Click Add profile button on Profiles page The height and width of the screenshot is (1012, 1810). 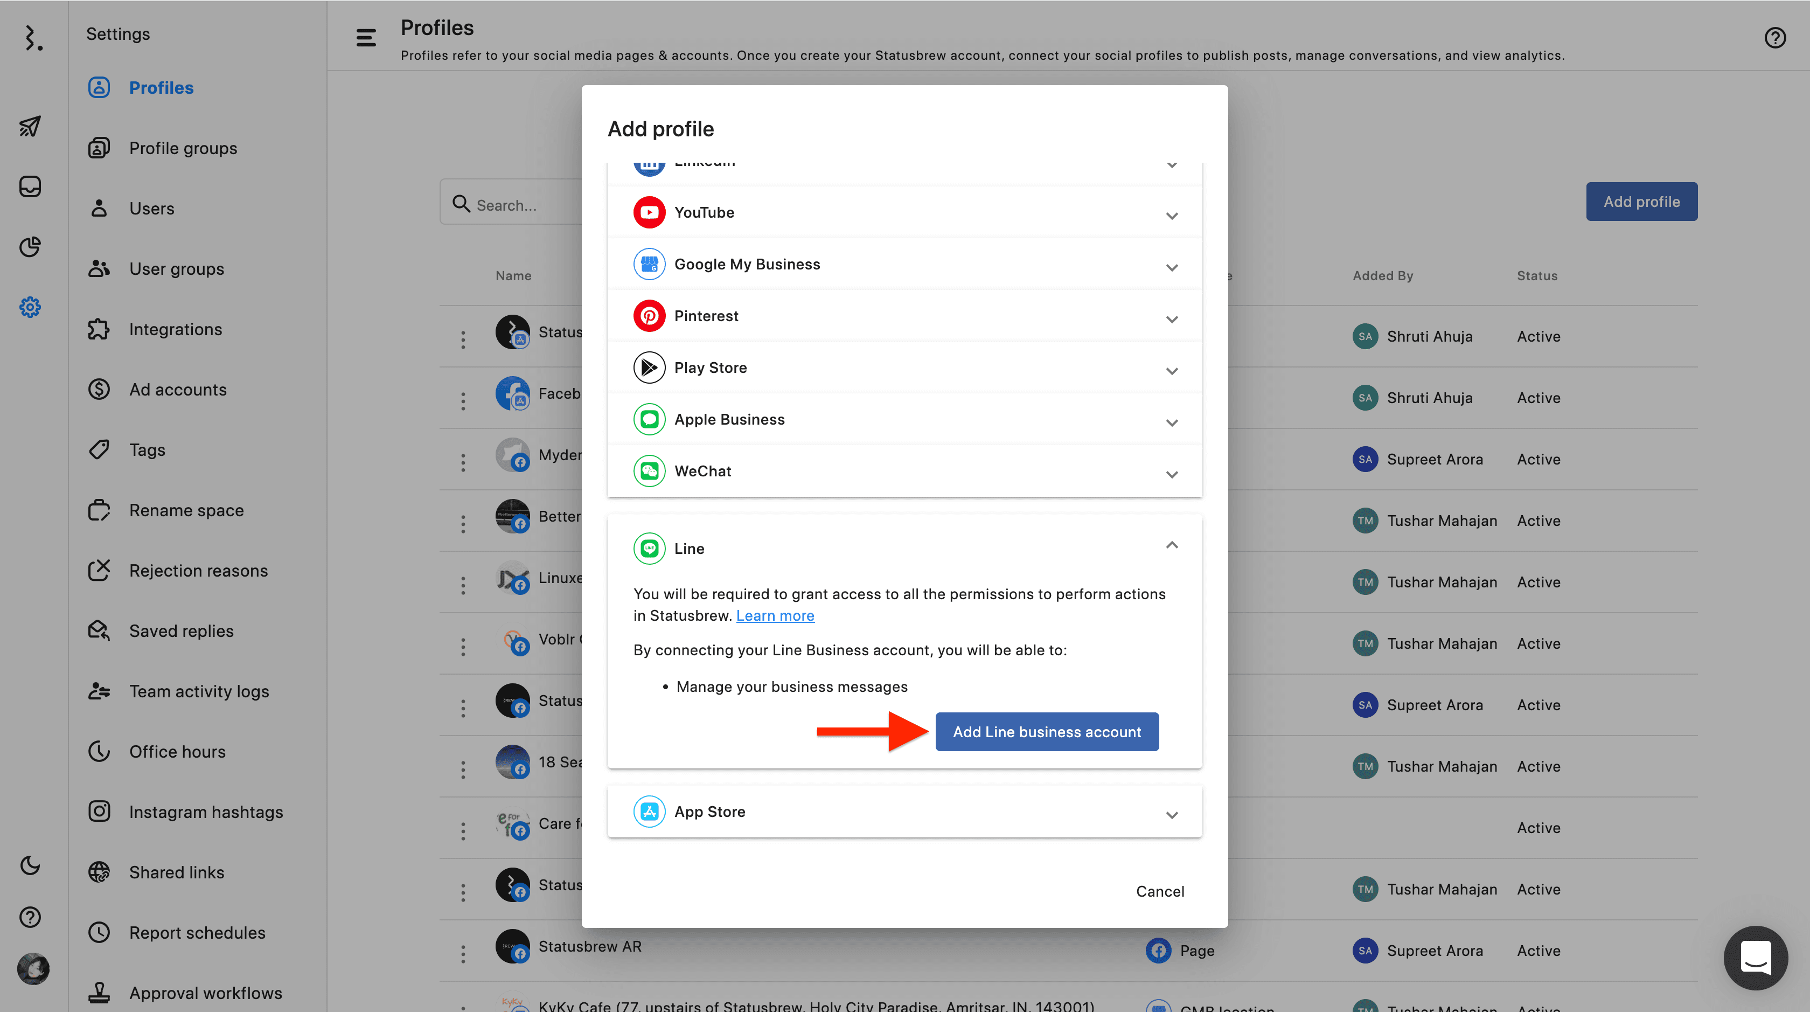1641,202
